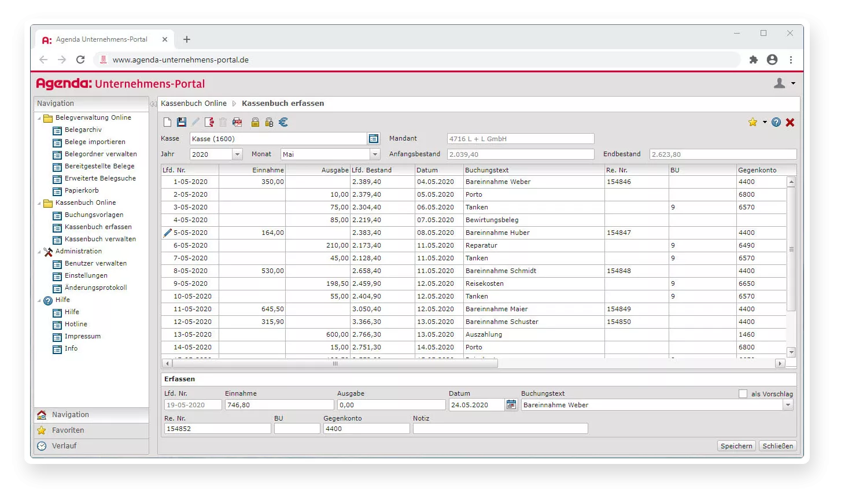Image resolution: width=841 pixels, height=501 pixels.
Task: Click the Einnahme input field with 746,80
Action: click(x=279, y=405)
